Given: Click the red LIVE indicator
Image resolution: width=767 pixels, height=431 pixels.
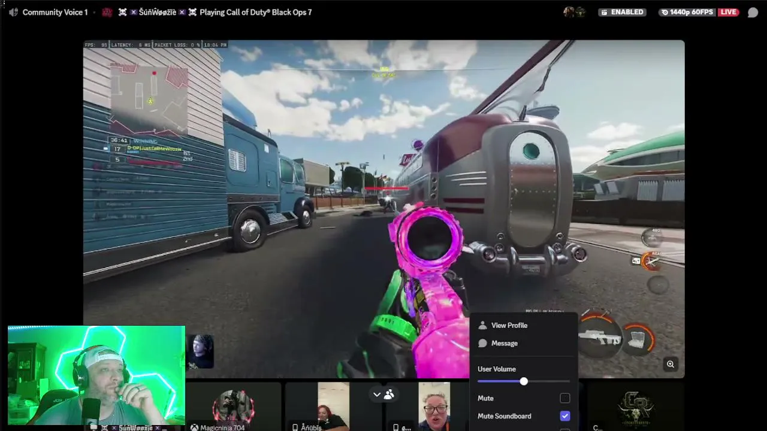Looking at the screenshot, I should tap(728, 12).
